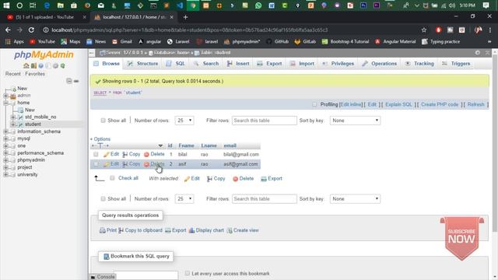Click the Explain SQL link

click(398, 104)
